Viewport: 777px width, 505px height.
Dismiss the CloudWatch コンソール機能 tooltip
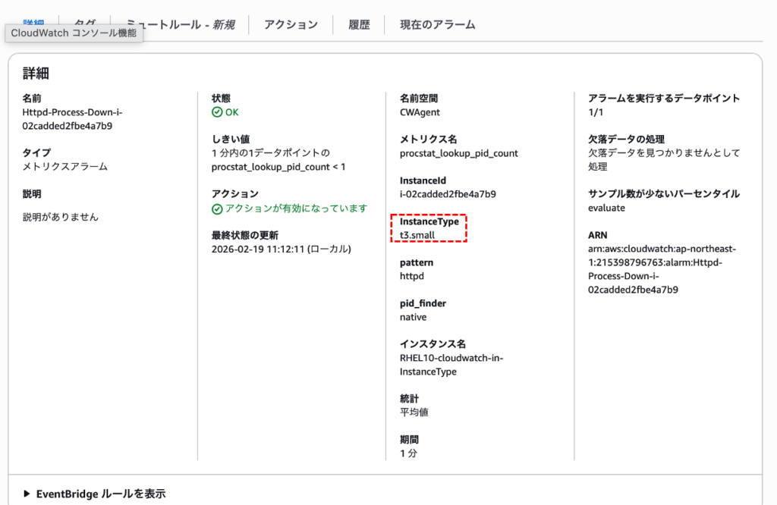click(73, 33)
